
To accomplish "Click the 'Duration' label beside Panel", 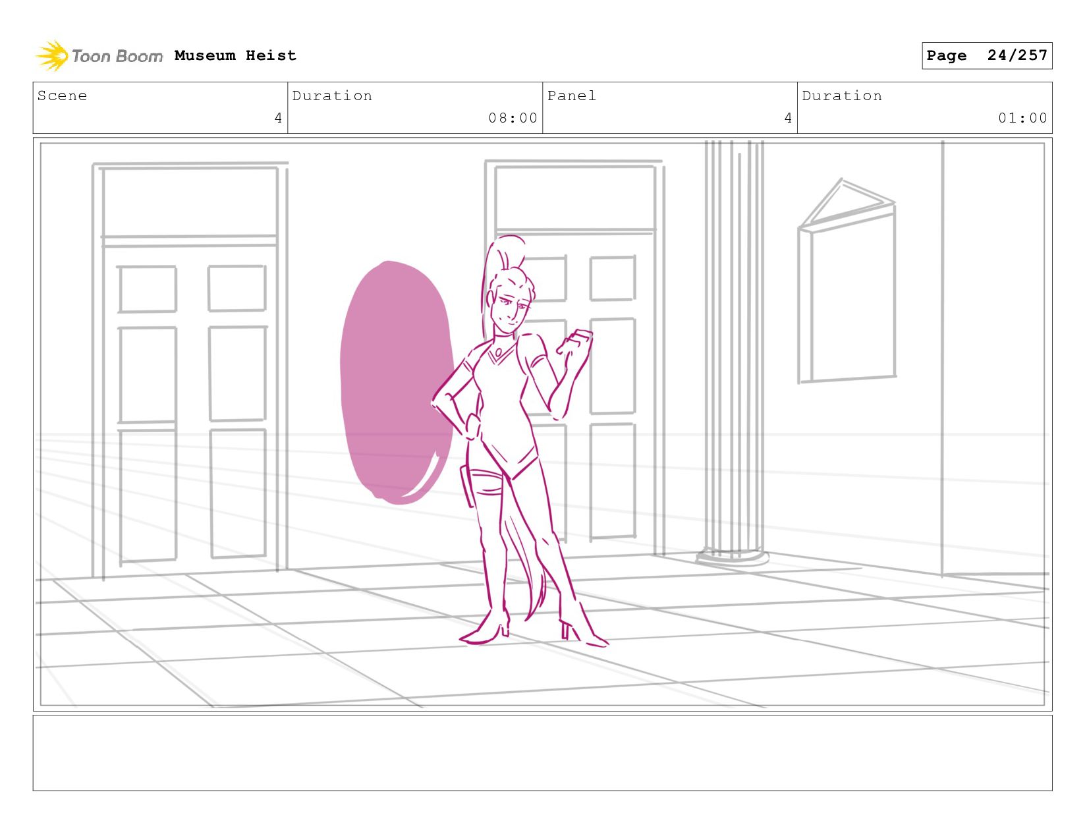I will pos(842,96).
